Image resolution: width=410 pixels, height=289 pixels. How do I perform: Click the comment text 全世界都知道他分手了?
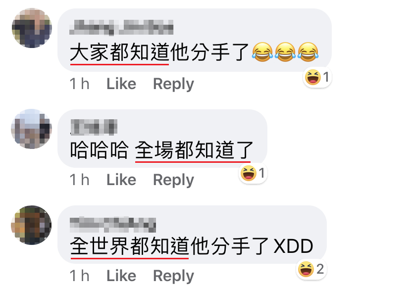coord(169,246)
